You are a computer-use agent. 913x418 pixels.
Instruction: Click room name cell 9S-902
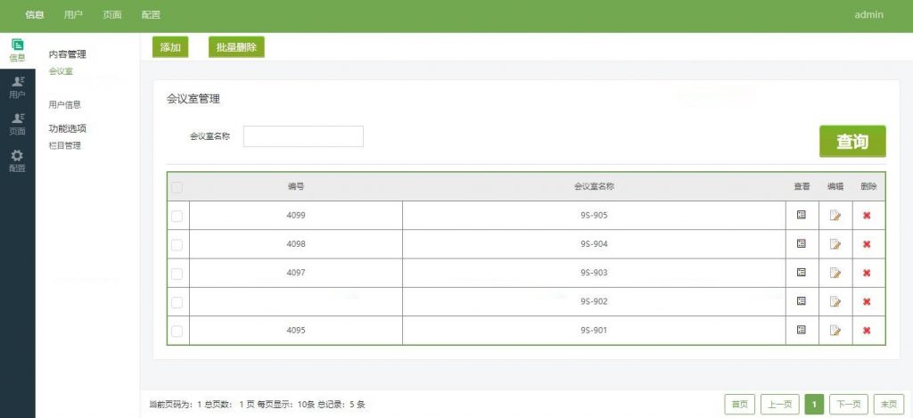click(x=594, y=301)
